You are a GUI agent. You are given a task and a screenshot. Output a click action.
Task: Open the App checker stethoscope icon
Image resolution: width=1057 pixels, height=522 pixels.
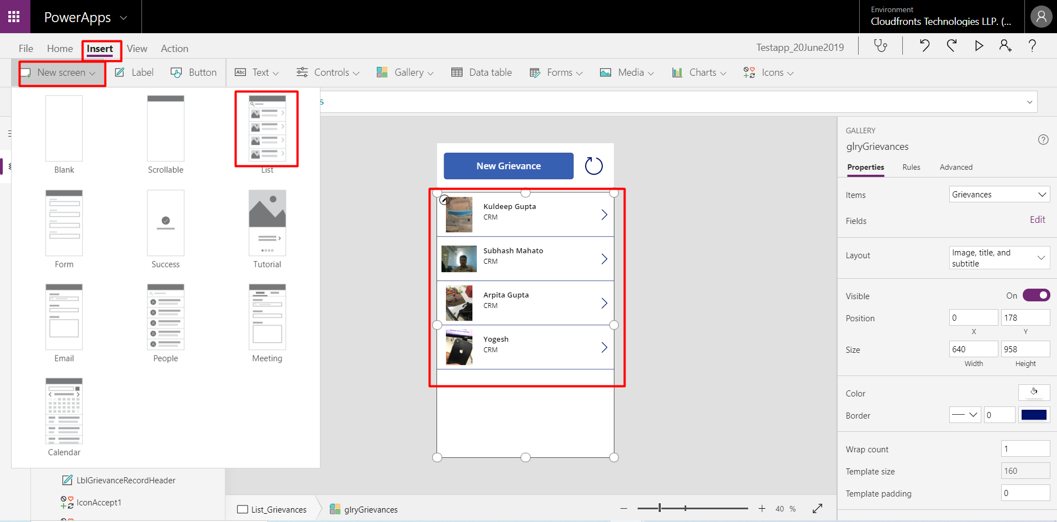coord(881,46)
